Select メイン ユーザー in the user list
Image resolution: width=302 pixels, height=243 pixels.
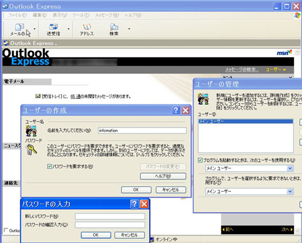click(245, 121)
